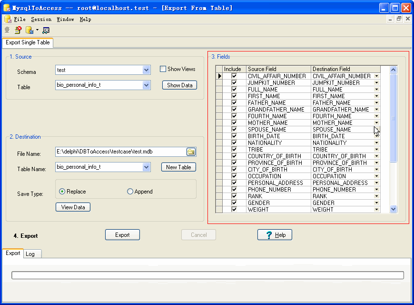414x305 pixels.
Task: Click the title bar application icon
Action: [x=7, y=8]
